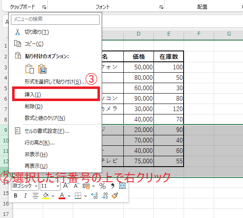Viewport: 243px width, 218px height.
Task: Apply the yellow fill color bucket
Action: [x=46, y=196]
